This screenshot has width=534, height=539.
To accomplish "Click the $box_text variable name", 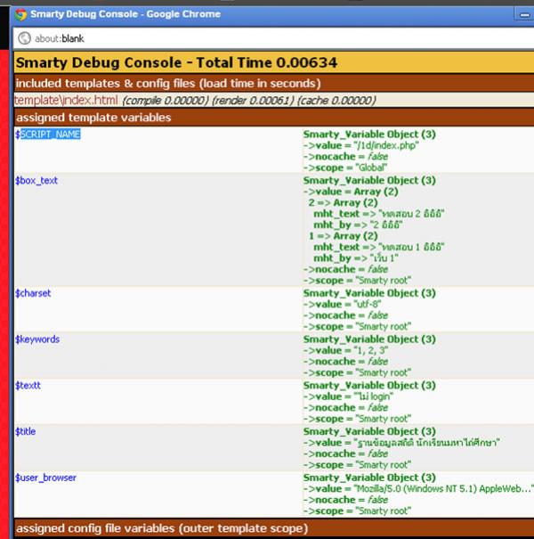I will tap(36, 181).
